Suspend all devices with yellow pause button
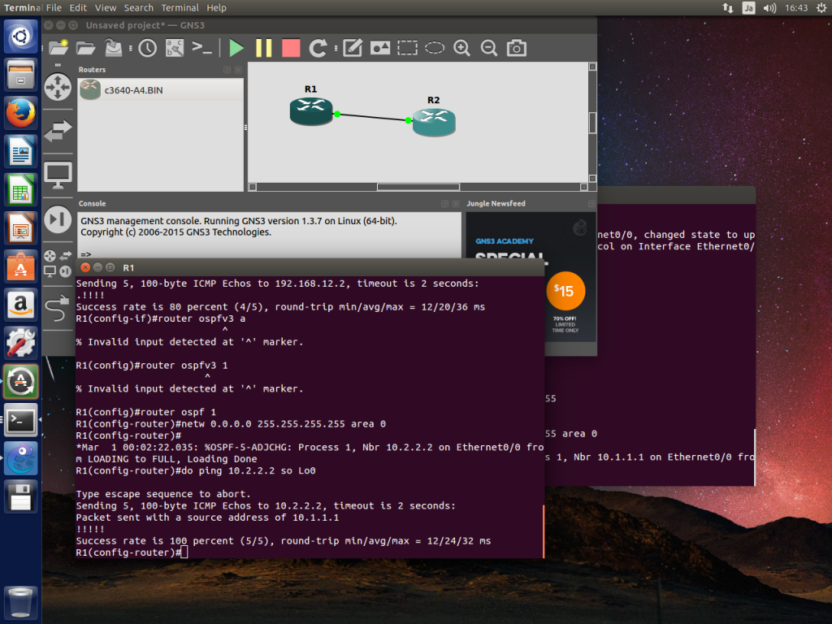 click(264, 48)
